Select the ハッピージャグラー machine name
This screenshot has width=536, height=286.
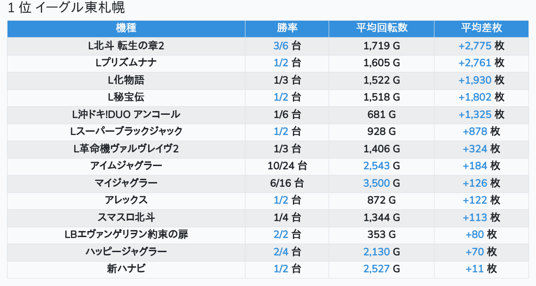tap(126, 252)
